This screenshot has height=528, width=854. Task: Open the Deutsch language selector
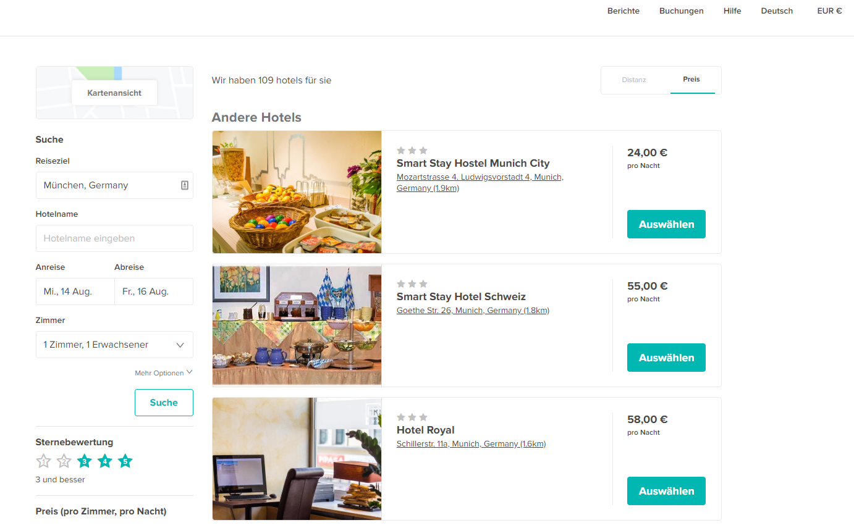coord(777,10)
